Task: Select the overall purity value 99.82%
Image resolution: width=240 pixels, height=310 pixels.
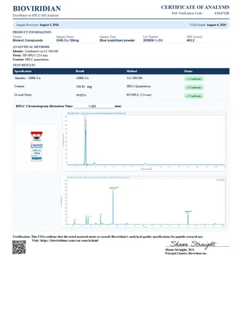Action: (x=81, y=95)
